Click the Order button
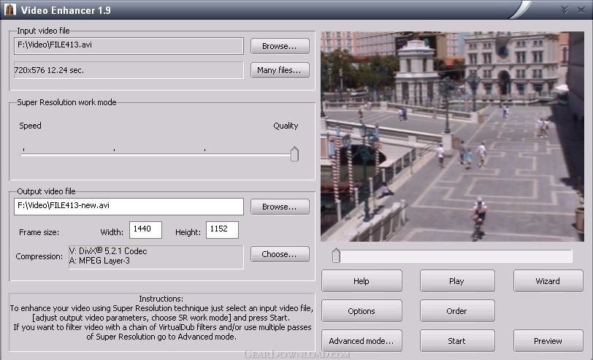The height and width of the screenshot is (360, 593). [457, 311]
